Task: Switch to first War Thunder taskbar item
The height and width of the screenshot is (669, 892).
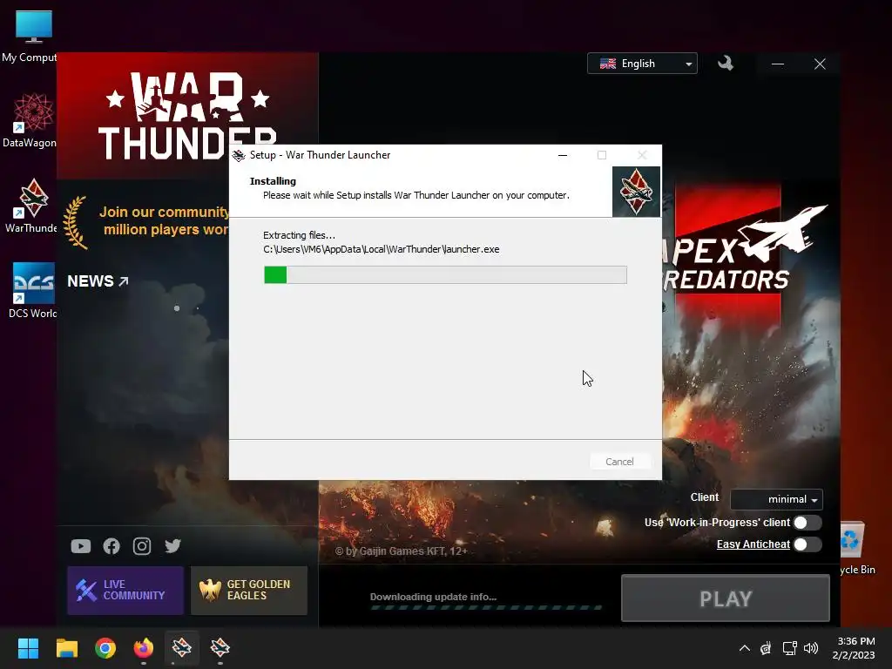Action: pyautogui.click(x=182, y=648)
